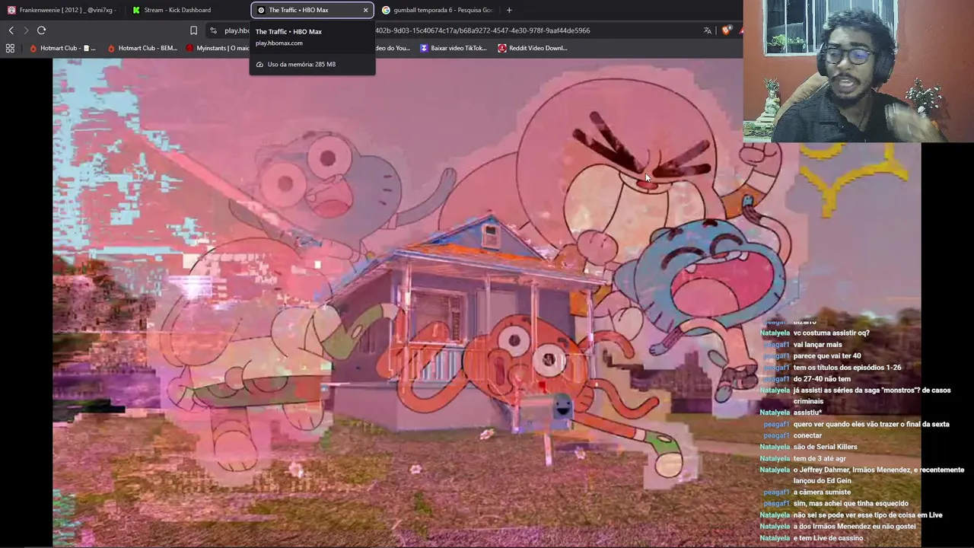Click chat message "tem de 3 até agr"
The width and height of the screenshot is (974, 548).
tap(820, 458)
